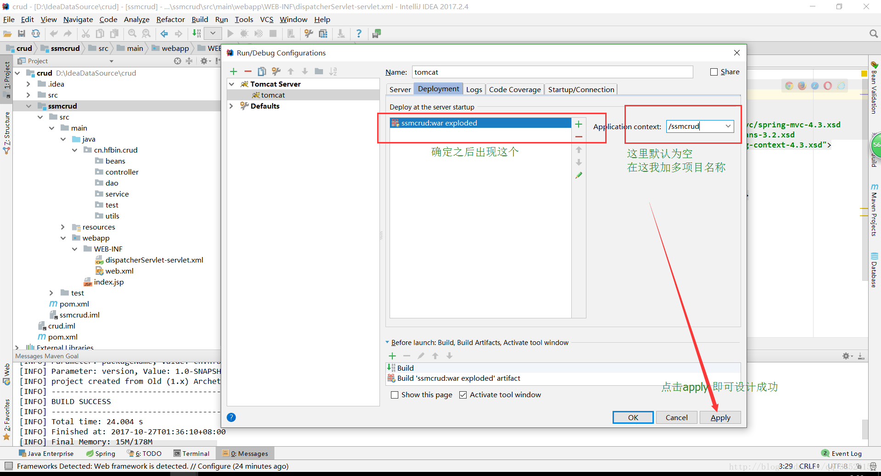Switch to Server tab

click(400, 89)
